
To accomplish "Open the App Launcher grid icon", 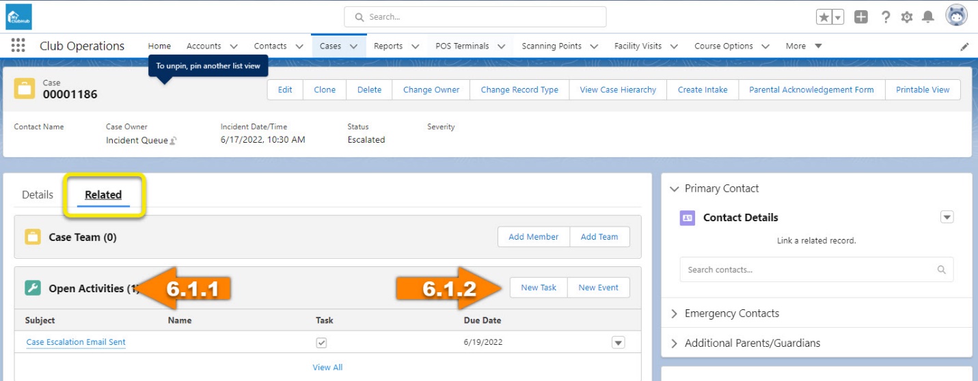I will pyautogui.click(x=18, y=46).
